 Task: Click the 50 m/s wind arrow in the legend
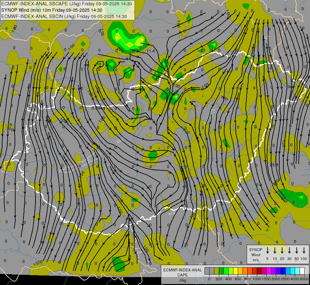297,250
